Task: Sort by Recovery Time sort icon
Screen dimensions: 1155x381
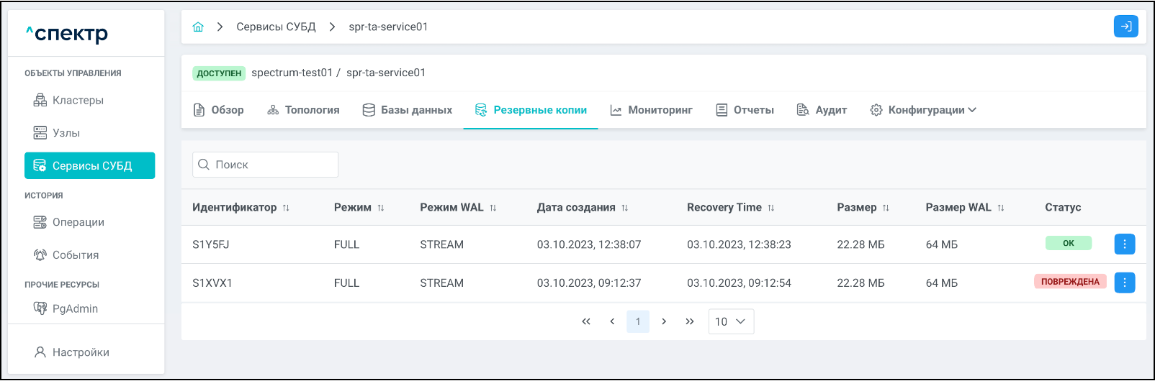Action: pyautogui.click(x=771, y=208)
